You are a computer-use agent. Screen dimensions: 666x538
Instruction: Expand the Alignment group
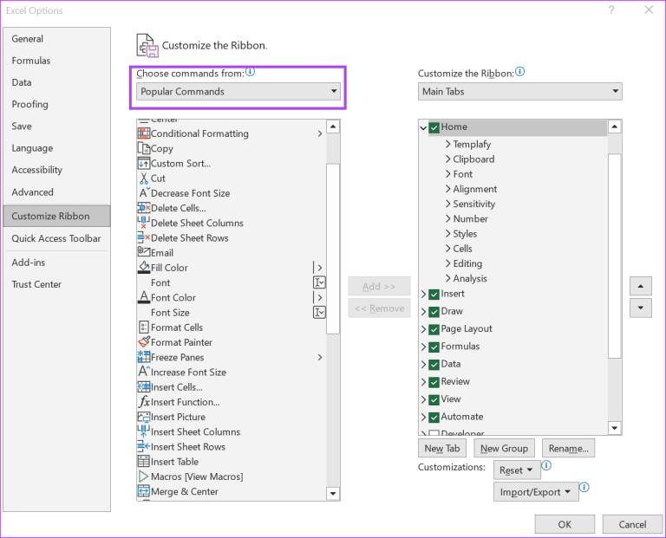tap(447, 188)
